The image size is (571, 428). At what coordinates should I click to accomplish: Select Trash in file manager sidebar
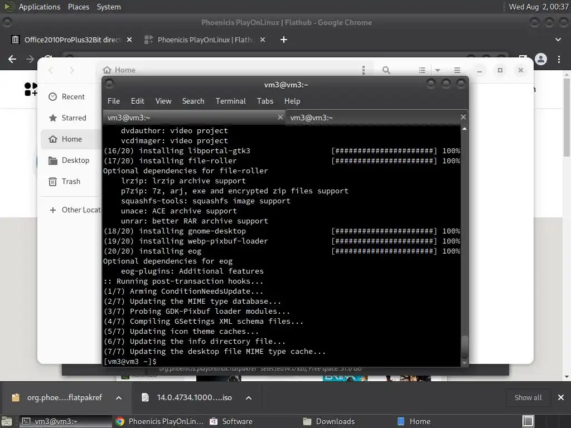pyautogui.click(x=71, y=181)
